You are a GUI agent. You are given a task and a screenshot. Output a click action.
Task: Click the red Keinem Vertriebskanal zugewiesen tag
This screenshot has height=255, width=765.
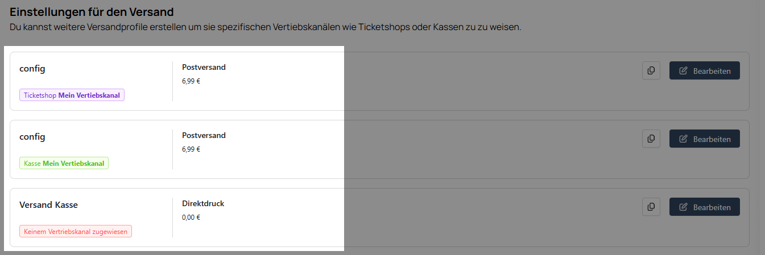pos(76,232)
